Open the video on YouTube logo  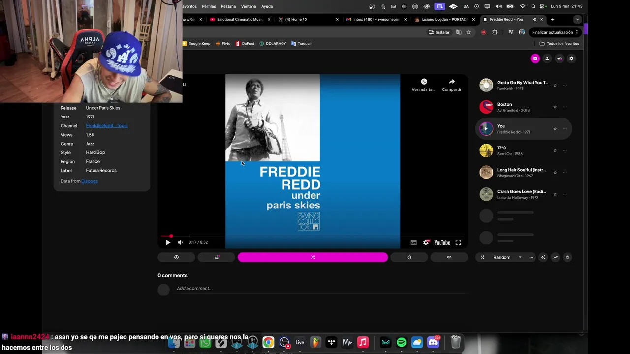tap(442, 242)
